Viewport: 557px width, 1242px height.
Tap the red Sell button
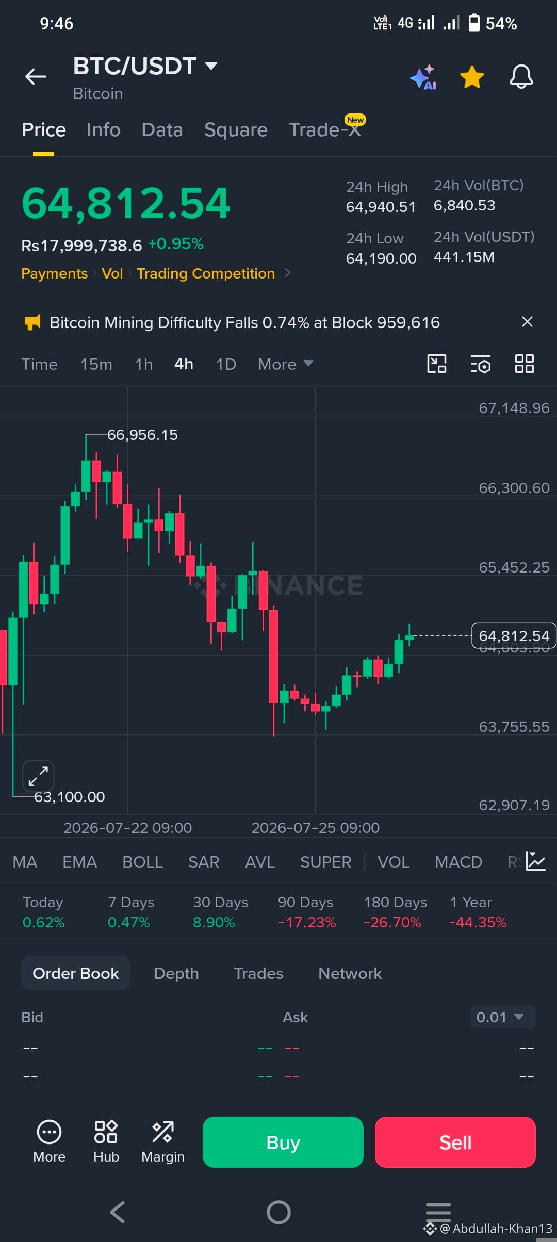[x=455, y=1142]
